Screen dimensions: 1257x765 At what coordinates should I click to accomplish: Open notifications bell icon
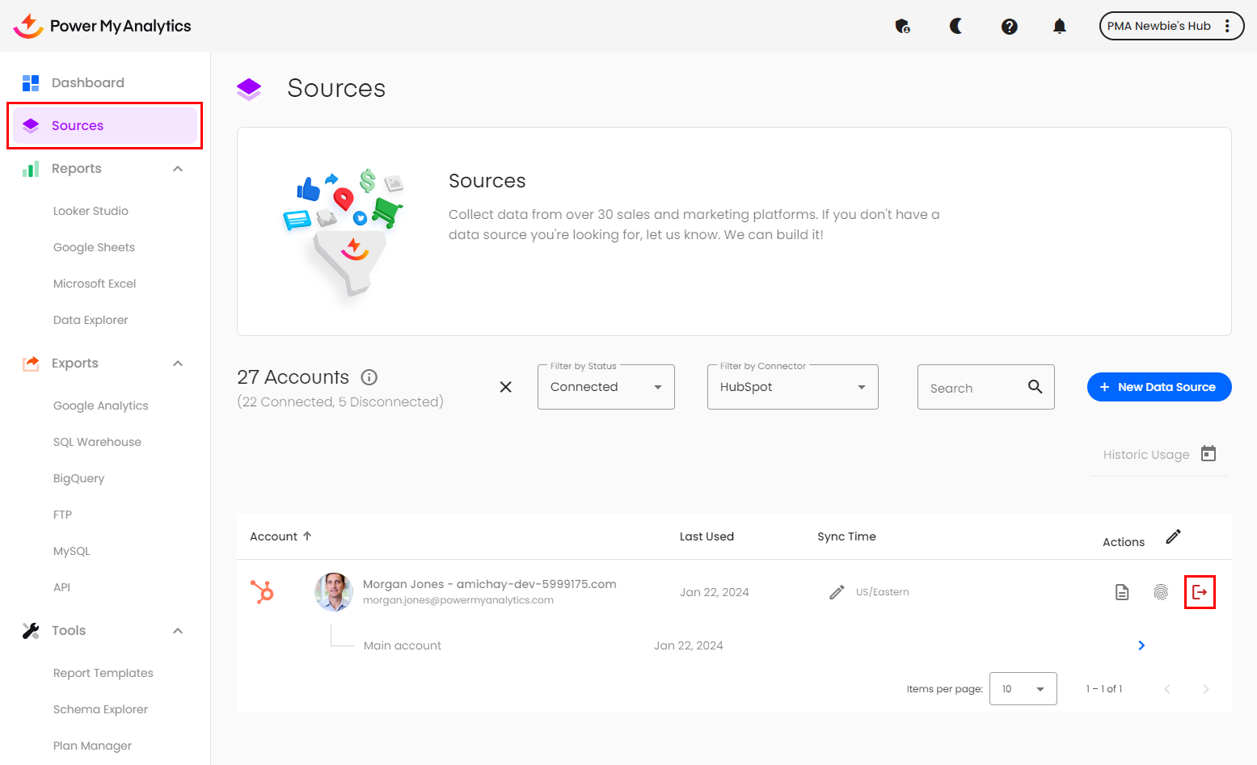[1059, 27]
